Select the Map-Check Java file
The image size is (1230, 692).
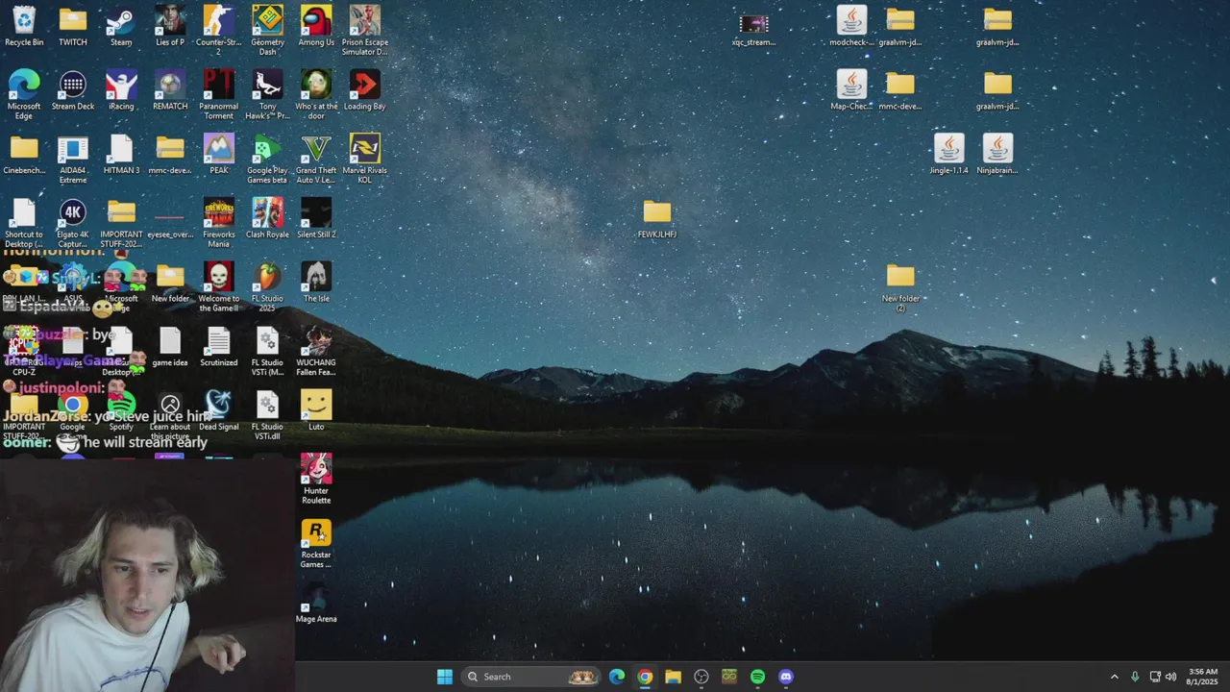point(851,90)
